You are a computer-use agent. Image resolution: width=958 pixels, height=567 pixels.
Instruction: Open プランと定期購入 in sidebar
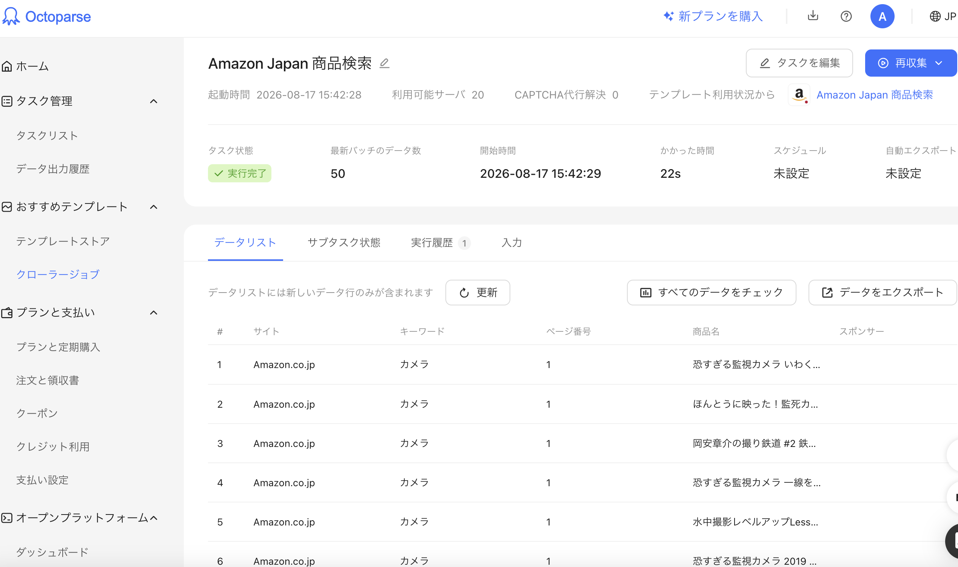(x=58, y=347)
